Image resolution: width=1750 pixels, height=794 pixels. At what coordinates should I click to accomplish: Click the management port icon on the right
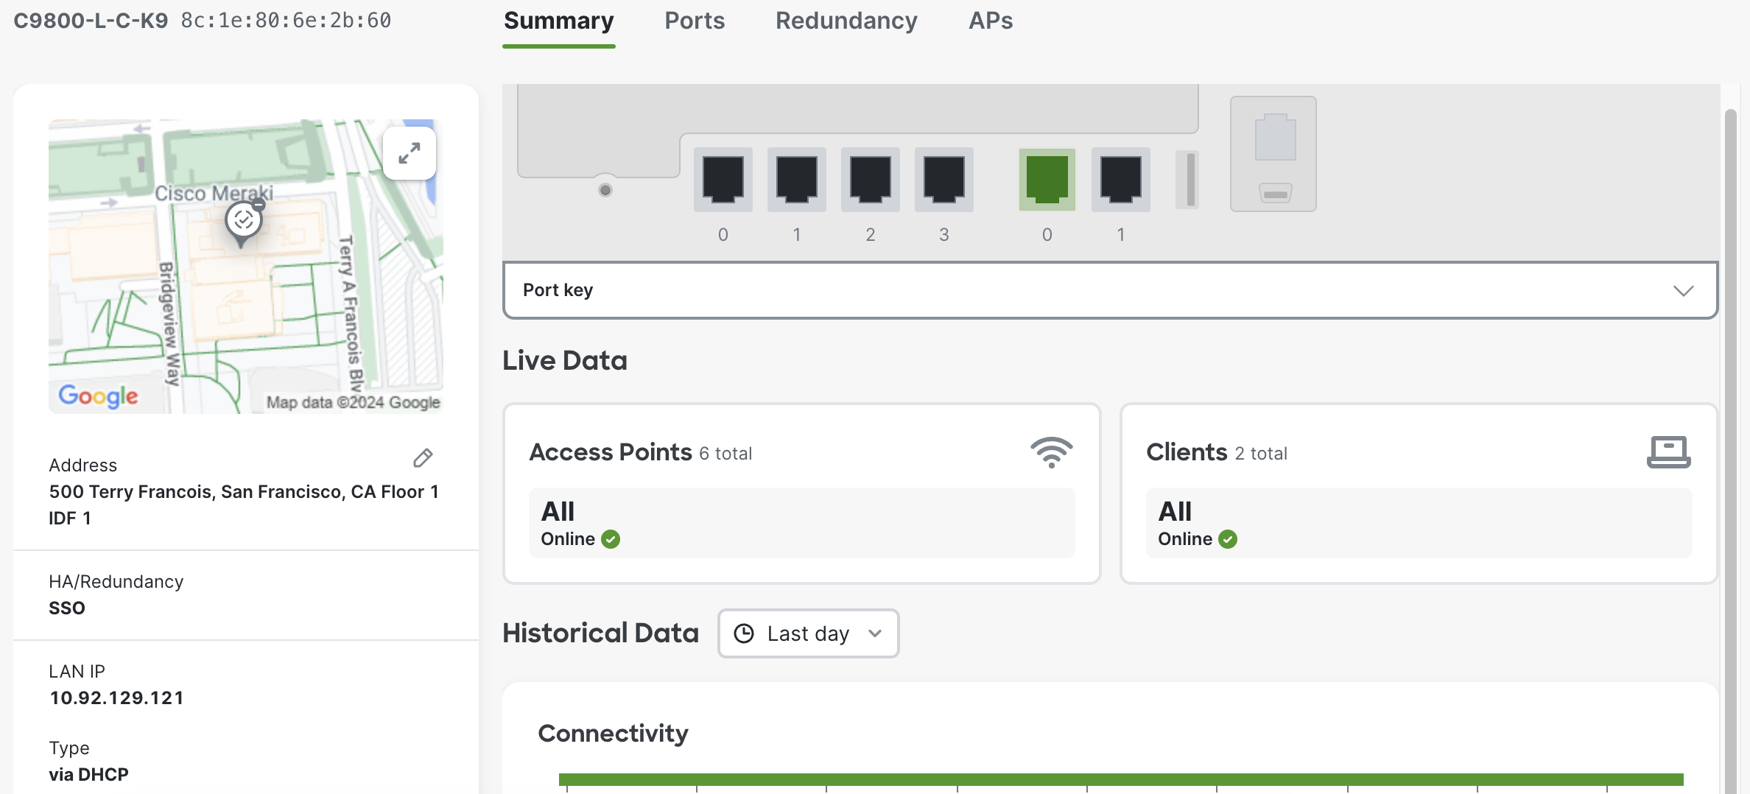1273,153
